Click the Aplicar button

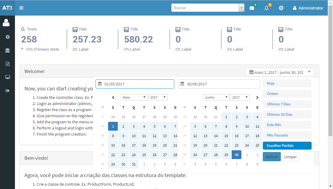pos(272,157)
